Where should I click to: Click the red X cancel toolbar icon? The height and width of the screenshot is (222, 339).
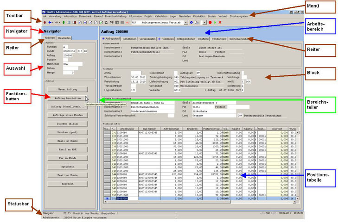220,22
